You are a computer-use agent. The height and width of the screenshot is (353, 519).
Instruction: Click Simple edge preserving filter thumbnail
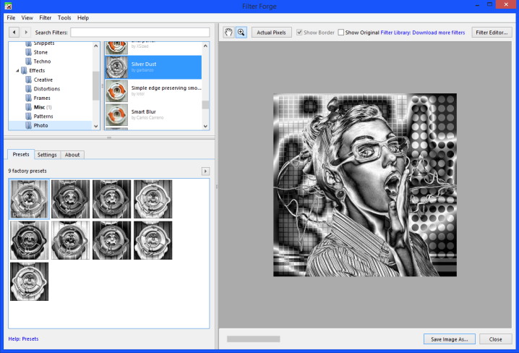[x=116, y=91]
